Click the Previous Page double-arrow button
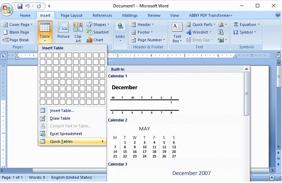This screenshot has width=282, height=183. 279,153
